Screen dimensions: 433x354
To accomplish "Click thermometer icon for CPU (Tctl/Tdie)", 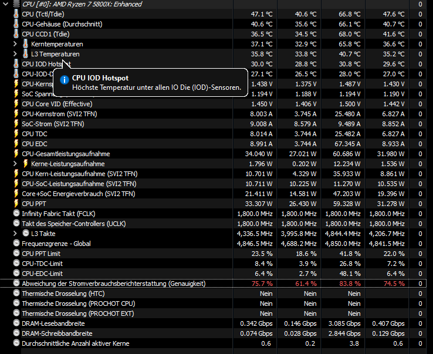I will point(16,14).
